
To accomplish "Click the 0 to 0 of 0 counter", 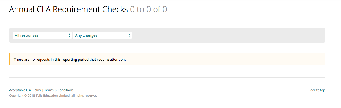I will pyautogui.click(x=148, y=9).
